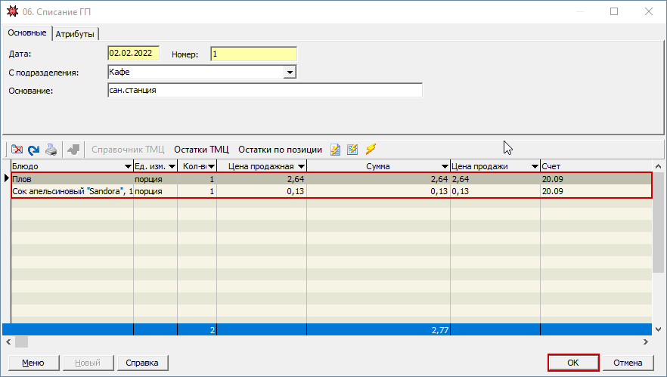Screen dimensions: 667x377
Task: Click the red application icon in title bar
Action: (x=13, y=11)
